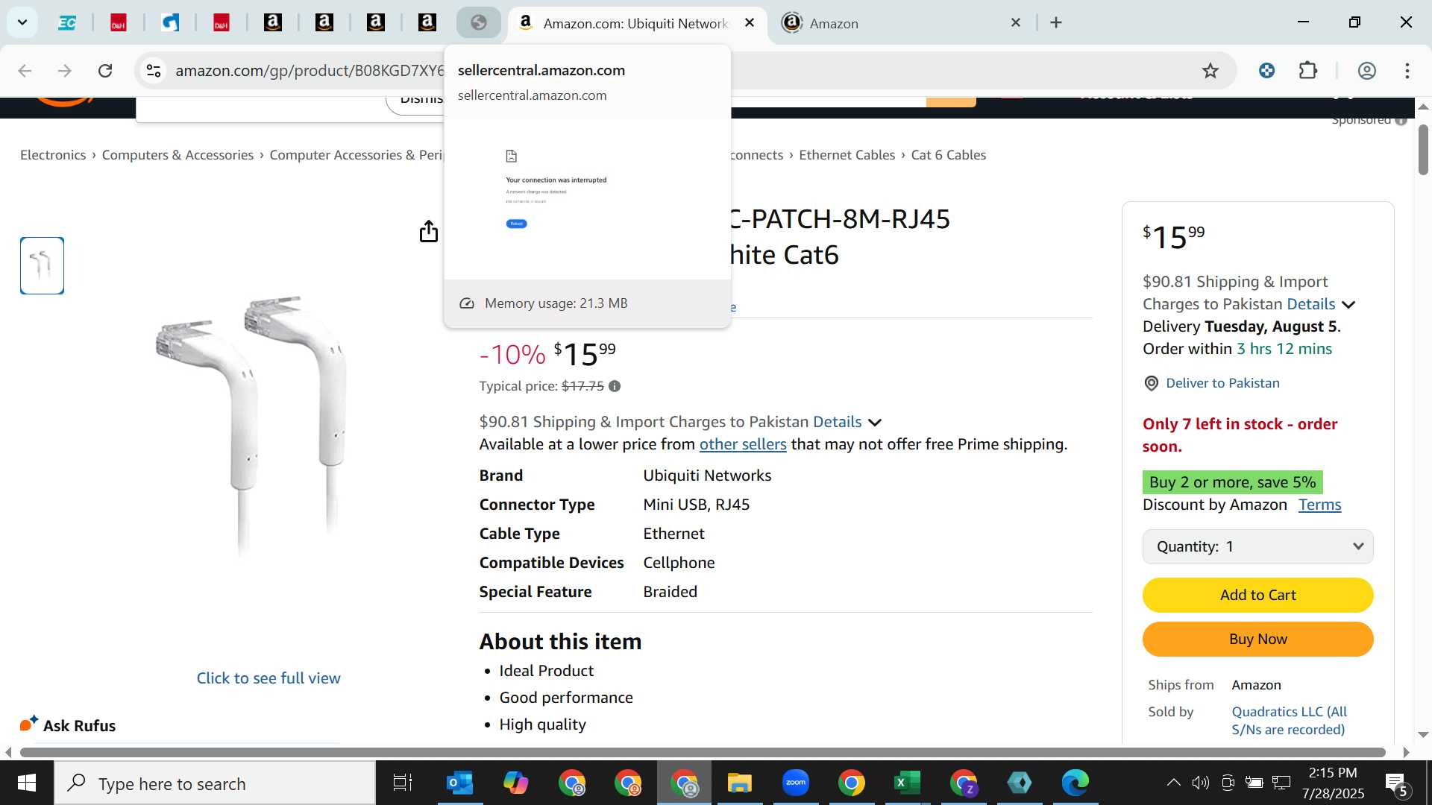This screenshot has width=1432, height=805.
Task: Switch to the EC pinned tab
Action: pyautogui.click(x=67, y=23)
